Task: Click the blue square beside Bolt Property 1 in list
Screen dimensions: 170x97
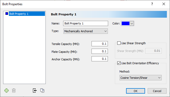Action: tap(7, 14)
